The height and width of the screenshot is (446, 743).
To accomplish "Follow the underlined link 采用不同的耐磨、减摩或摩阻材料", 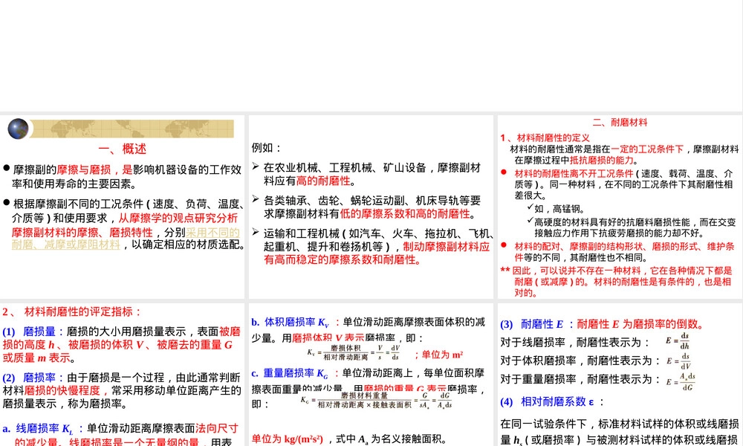I will click(126, 239).
